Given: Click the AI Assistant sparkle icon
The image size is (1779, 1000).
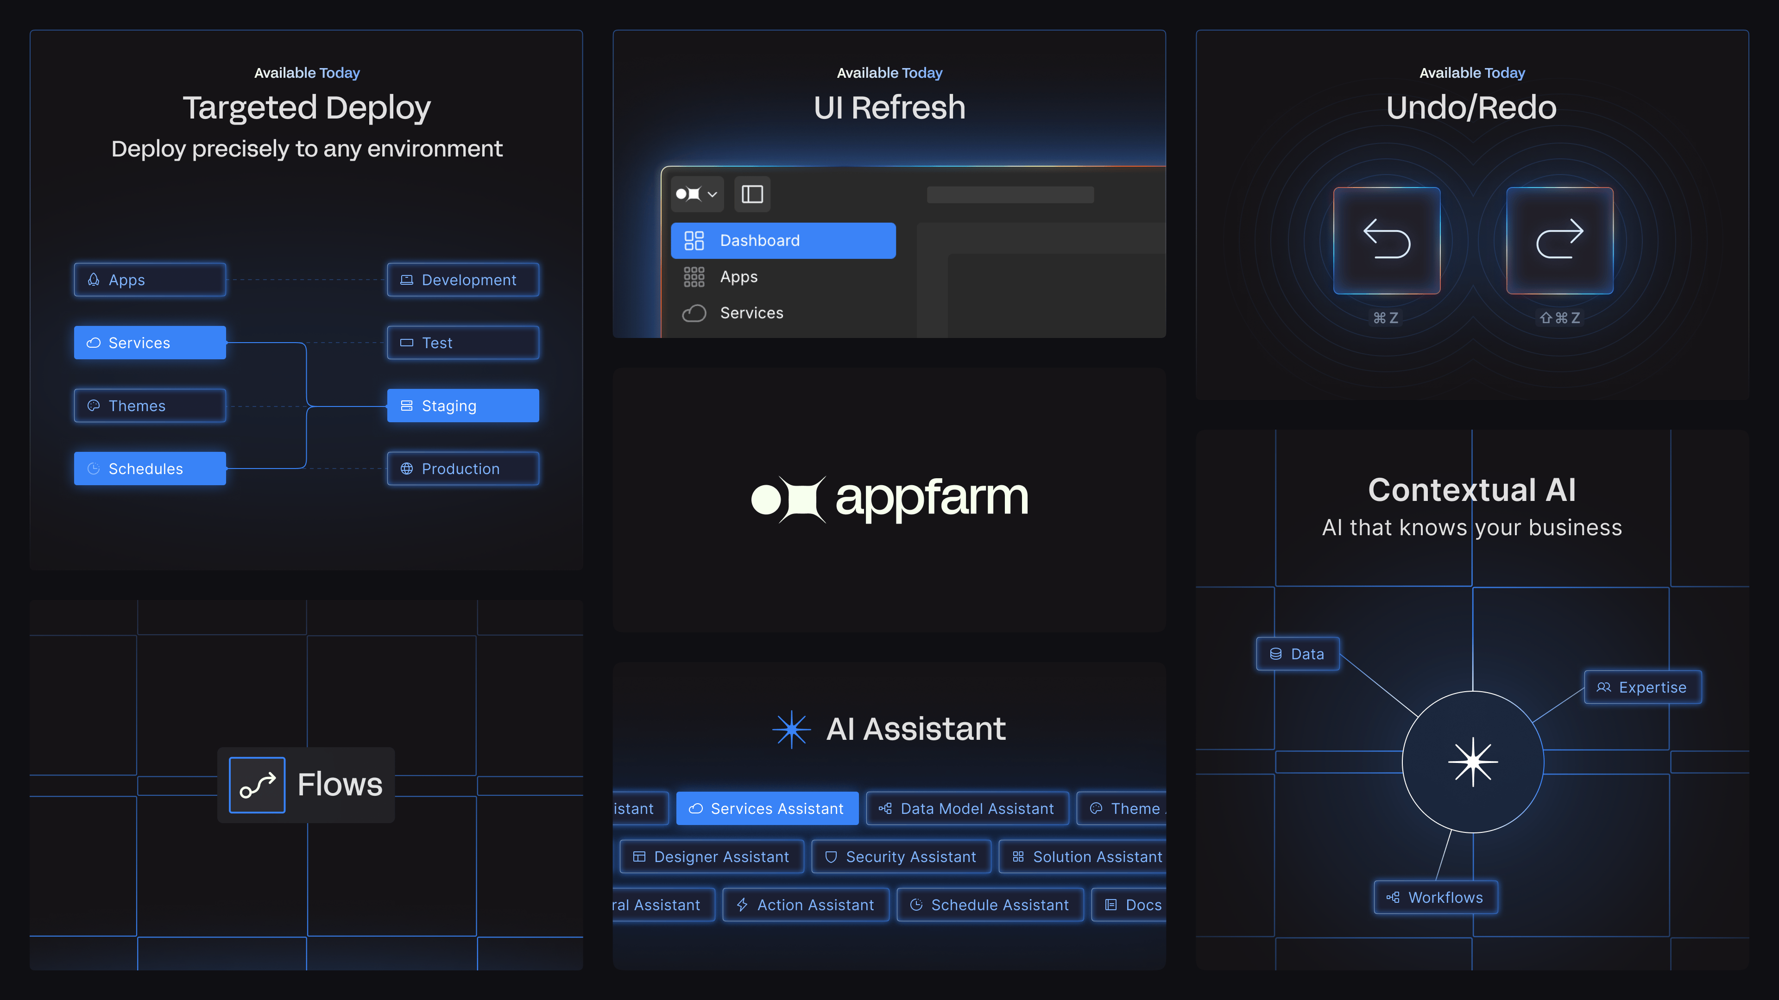Looking at the screenshot, I should [791, 729].
